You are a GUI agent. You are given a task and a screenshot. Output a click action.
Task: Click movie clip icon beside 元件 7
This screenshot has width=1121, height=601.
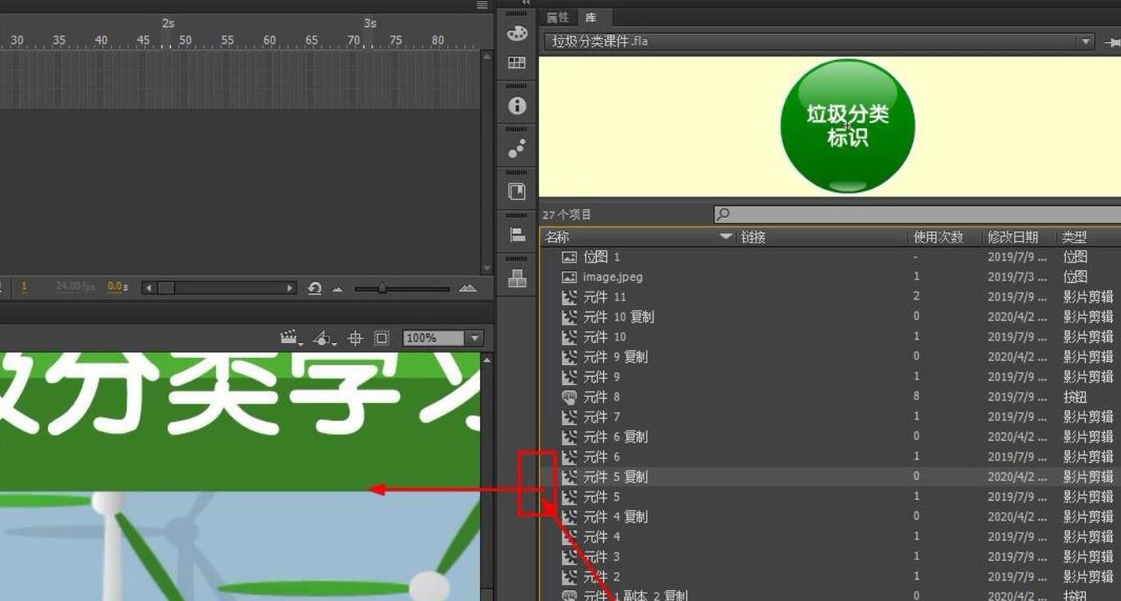coord(569,417)
